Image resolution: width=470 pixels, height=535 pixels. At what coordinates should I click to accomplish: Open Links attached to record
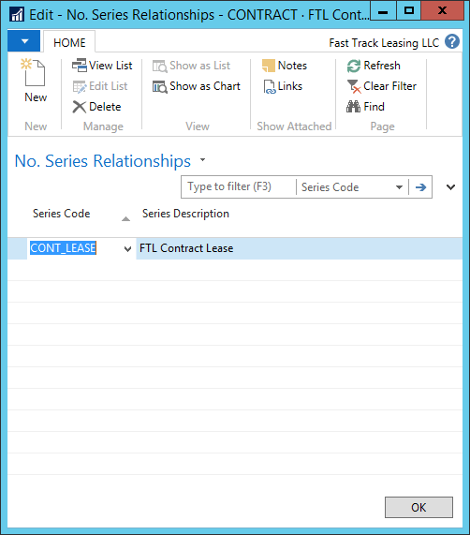283,86
